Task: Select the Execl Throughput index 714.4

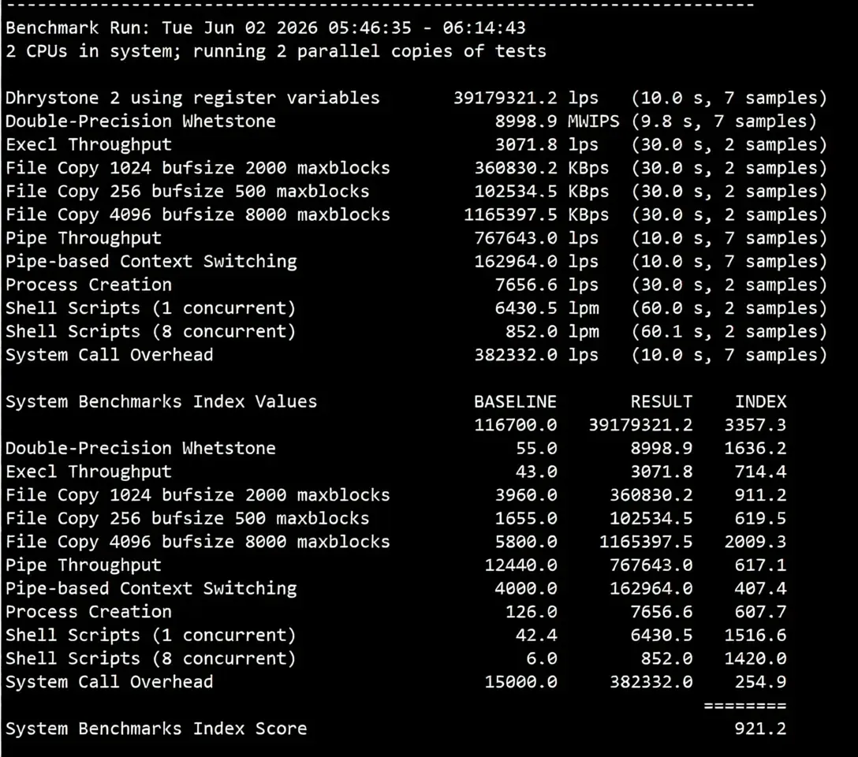Action: [760, 472]
